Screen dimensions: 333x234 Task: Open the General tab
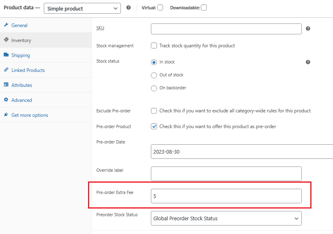pos(46,25)
